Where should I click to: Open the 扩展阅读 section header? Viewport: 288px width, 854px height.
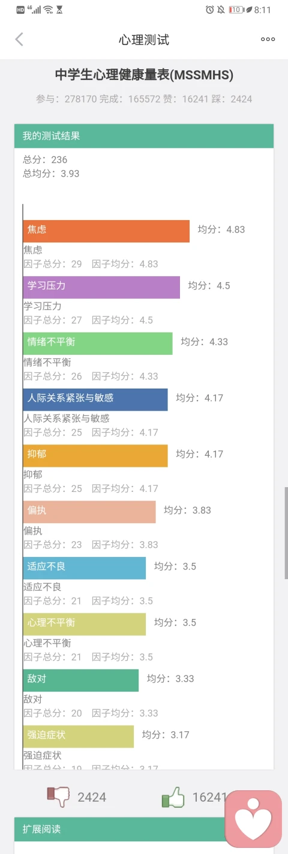coord(144,829)
